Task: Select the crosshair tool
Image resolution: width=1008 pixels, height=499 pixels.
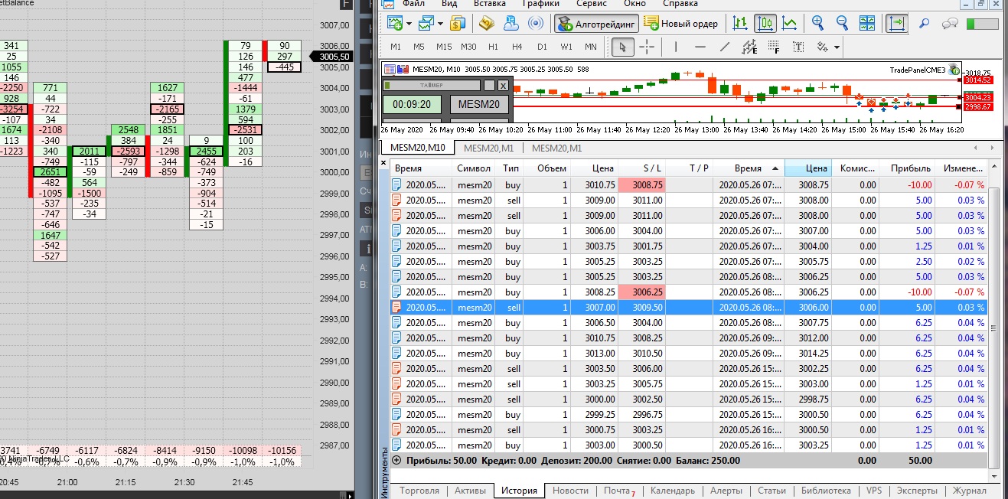Action: tap(647, 47)
